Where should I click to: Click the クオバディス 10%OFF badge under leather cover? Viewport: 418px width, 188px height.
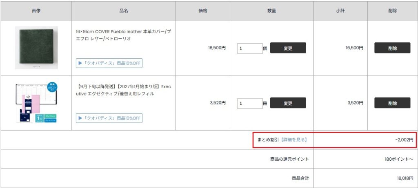click(x=109, y=63)
